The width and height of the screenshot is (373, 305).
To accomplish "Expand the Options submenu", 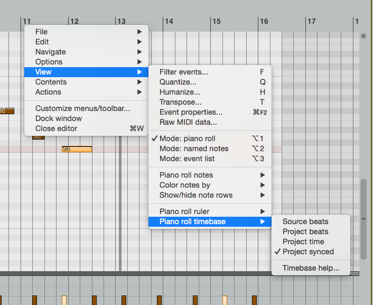I will (49, 62).
